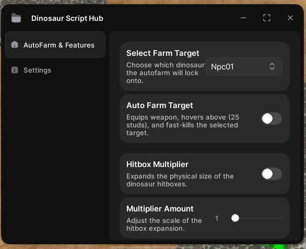This screenshot has height=249, width=306.
Task: Click the info icon next to Settings
Action: [15, 70]
